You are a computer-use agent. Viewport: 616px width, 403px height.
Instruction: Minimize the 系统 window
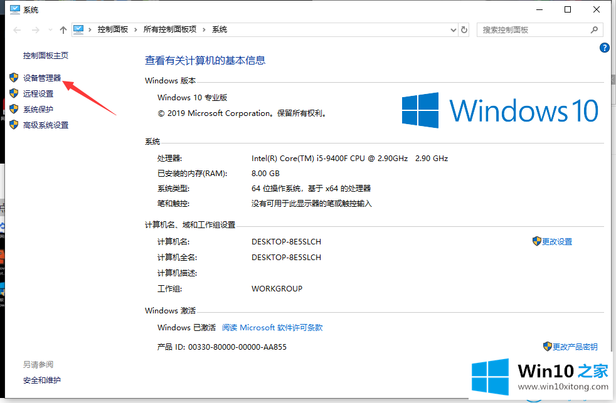point(539,9)
